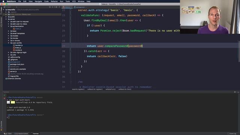Jump to validateFunc() breadcrumb
Viewport: 240px width, 135px height.
[110, 89]
